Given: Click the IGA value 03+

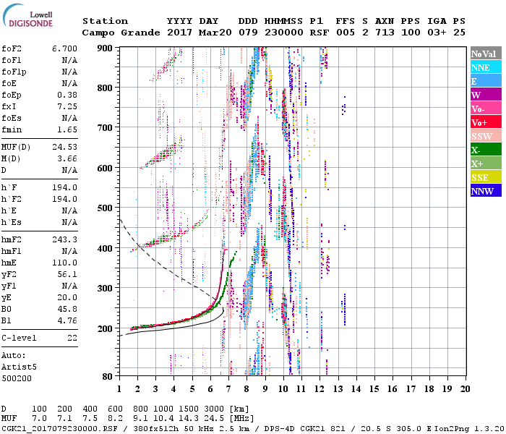Looking at the screenshot, I should tap(437, 33).
